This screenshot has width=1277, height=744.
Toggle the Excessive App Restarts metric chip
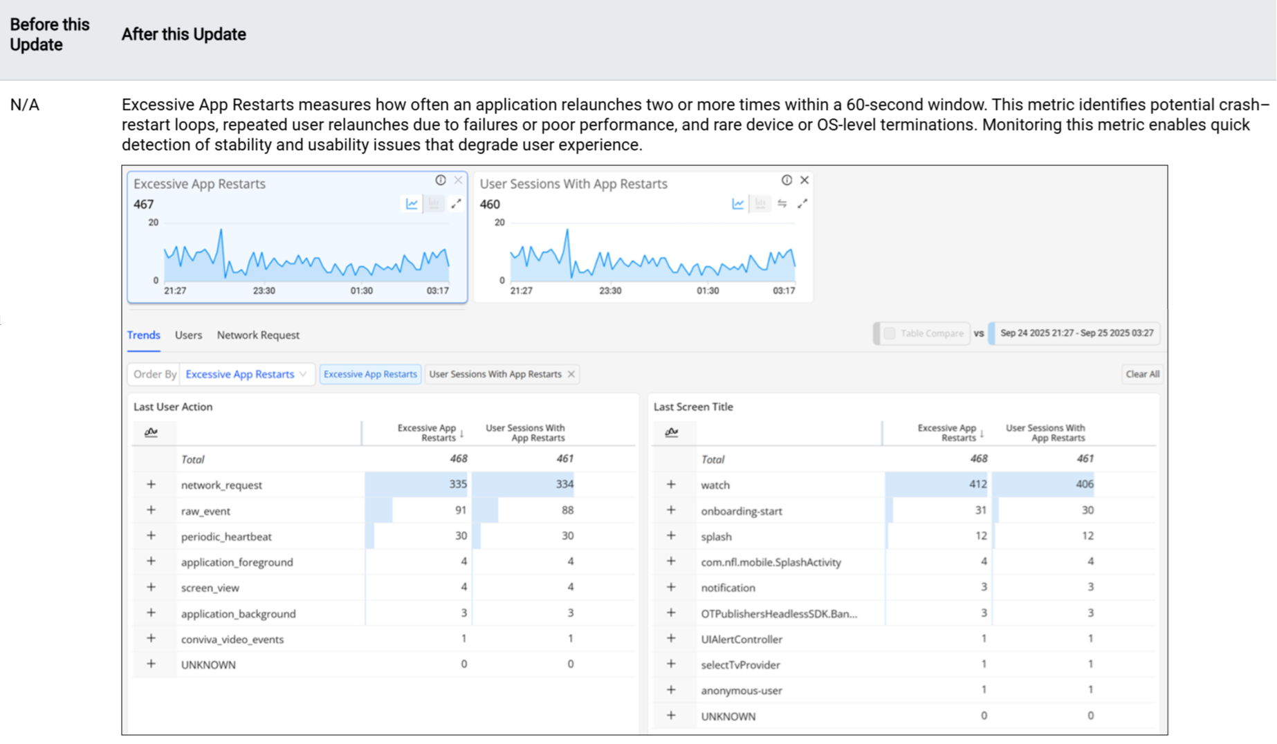(x=370, y=374)
